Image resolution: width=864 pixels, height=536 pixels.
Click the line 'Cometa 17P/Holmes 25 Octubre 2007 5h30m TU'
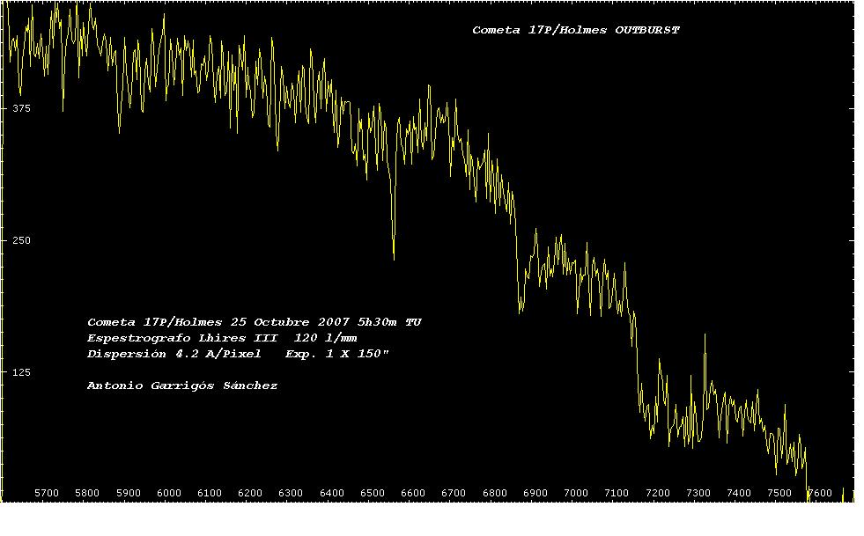(x=254, y=322)
